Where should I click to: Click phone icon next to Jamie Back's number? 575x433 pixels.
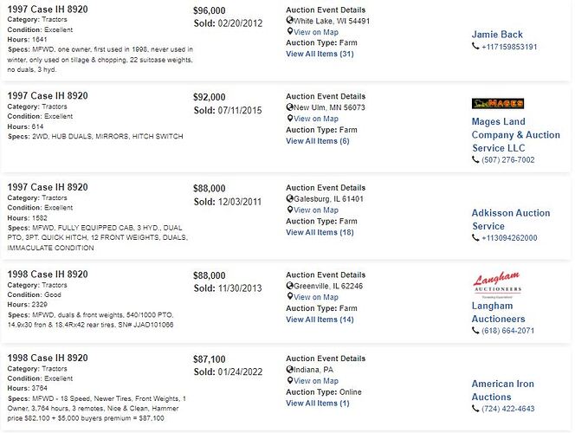(475, 46)
